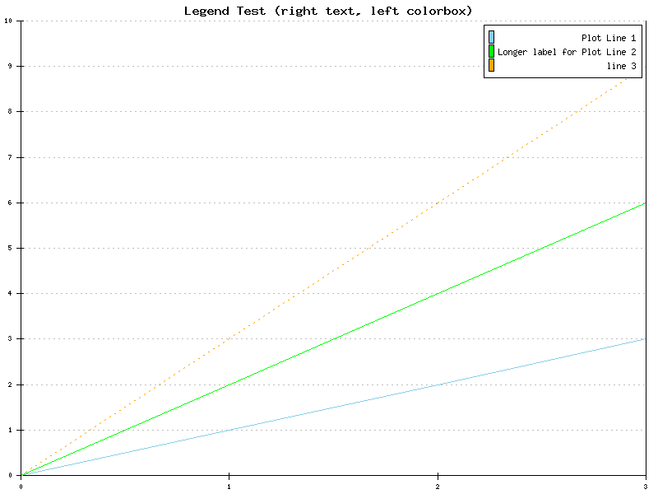Click the X-axis label 3
658x494 pixels.
point(646,487)
